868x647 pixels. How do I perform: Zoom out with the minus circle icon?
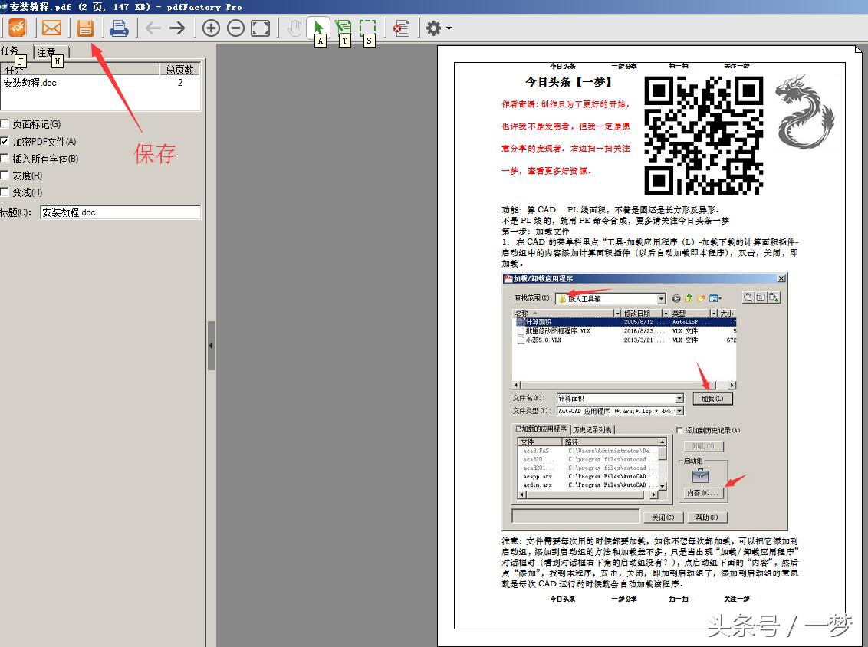point(235,28)
